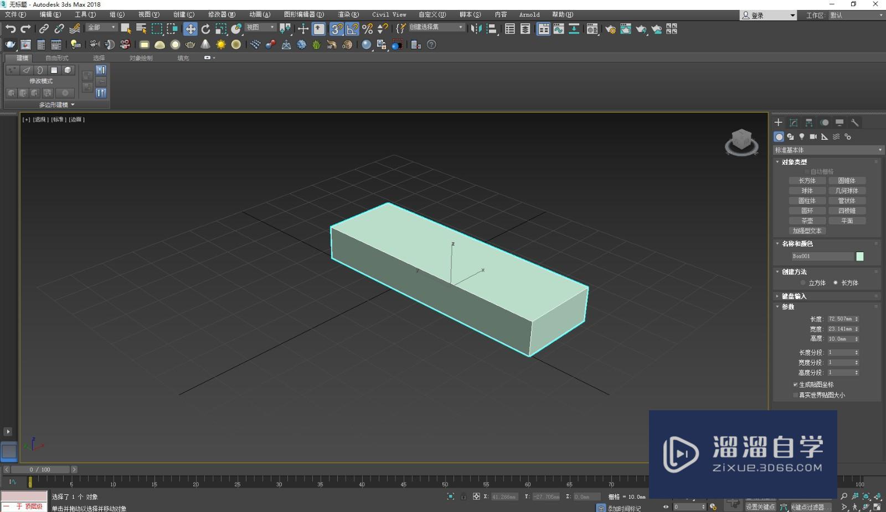This screenshot has width=886, height=512.
Task: Enable the 真实世界贴图大小 checkbox
Action: coord(796,395)
